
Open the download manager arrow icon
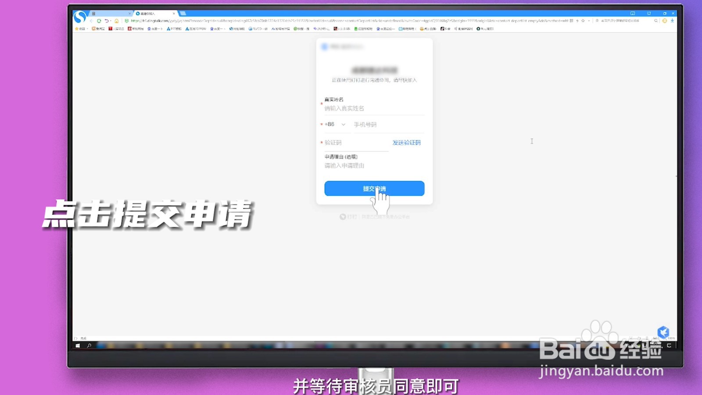click(x=673, y=20)
